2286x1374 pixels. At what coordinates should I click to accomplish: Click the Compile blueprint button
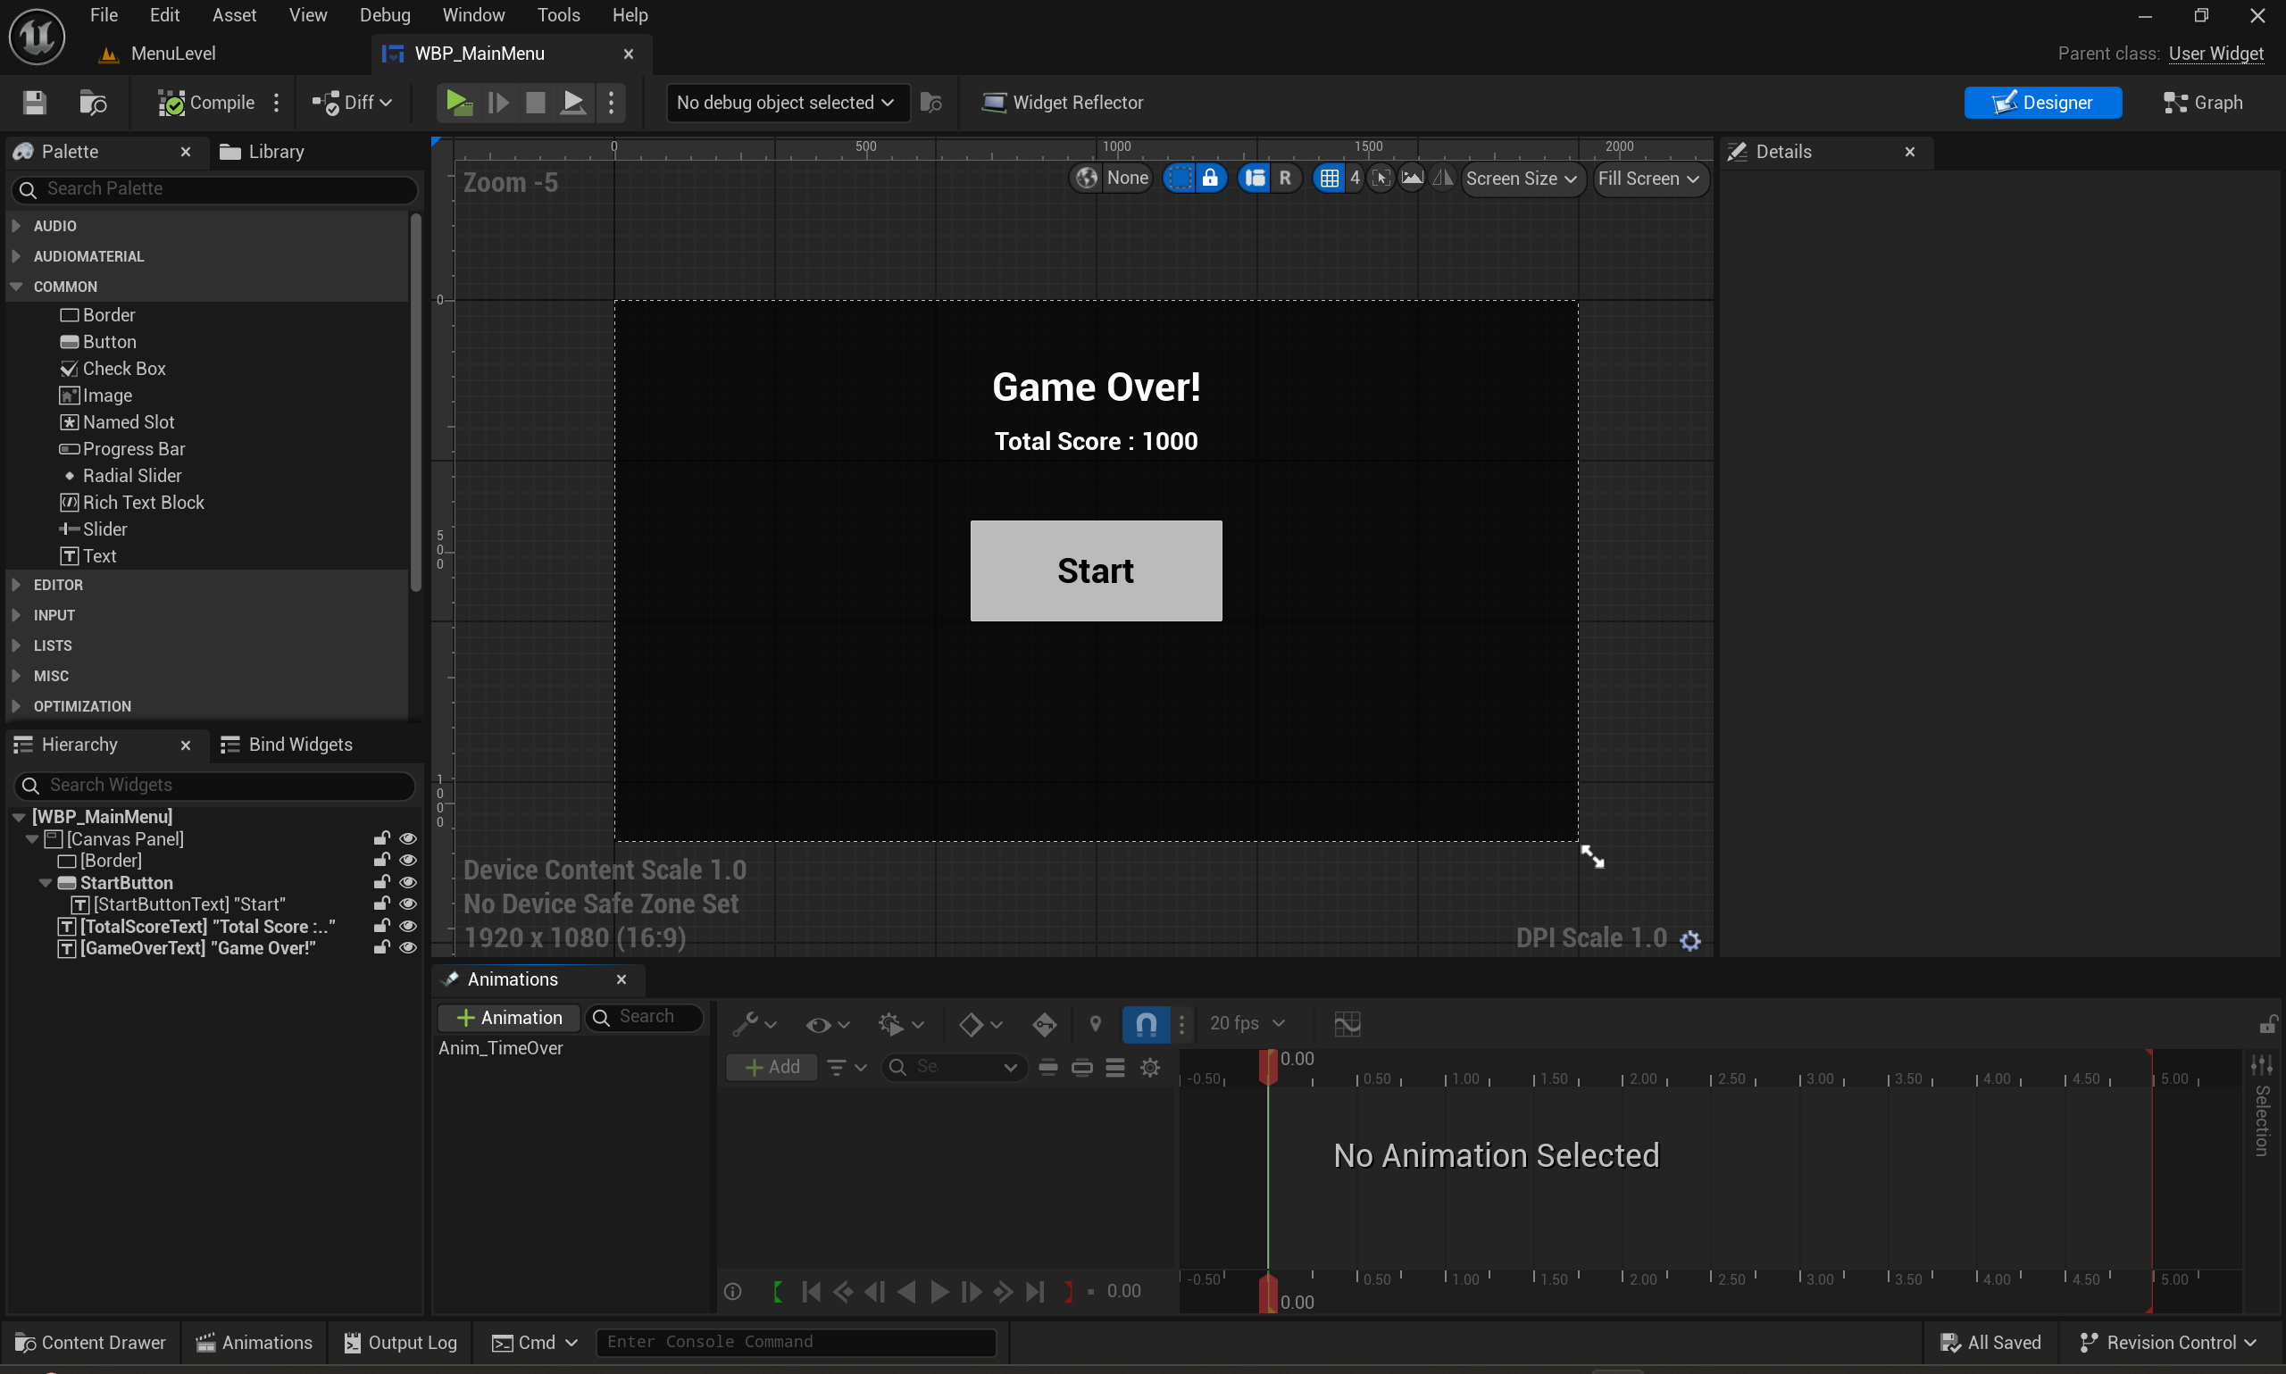(x=205, y=103)
